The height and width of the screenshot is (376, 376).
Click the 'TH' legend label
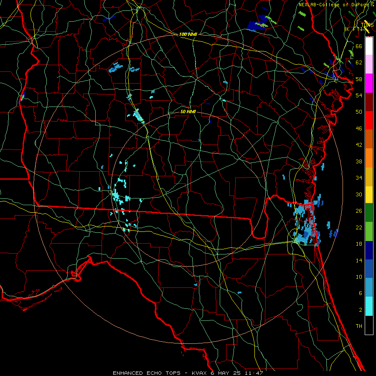point(359,326)
